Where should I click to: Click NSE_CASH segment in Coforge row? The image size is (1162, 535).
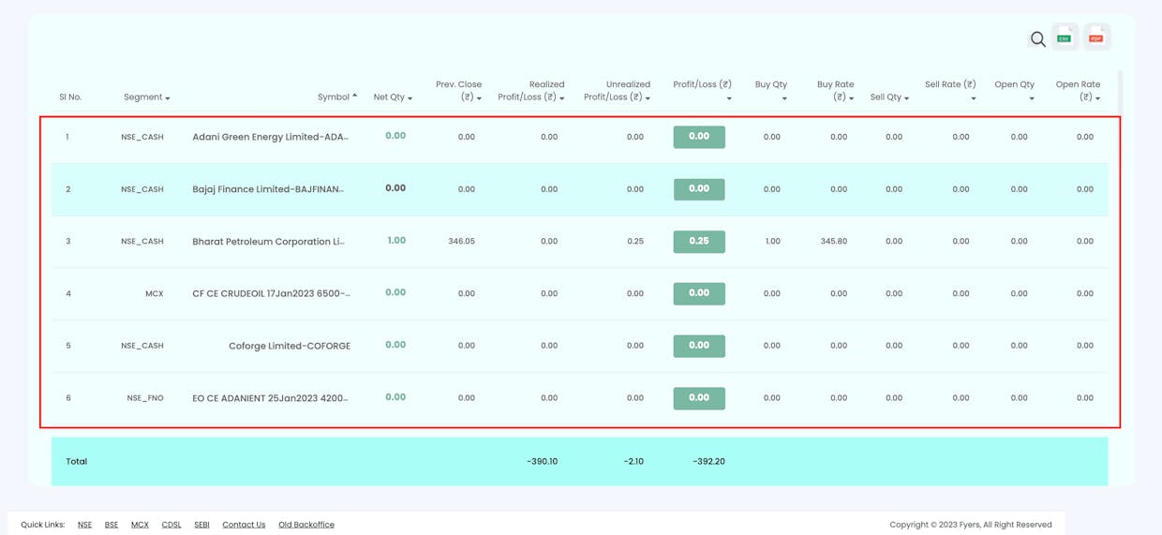coord(142,346)
